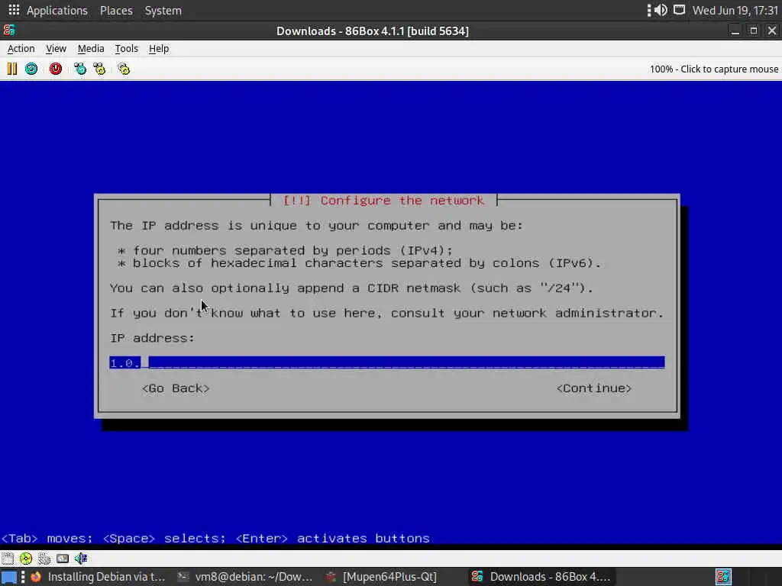Screen dimensions: 782x586
Task: Switch to Mupen64Plus-Qt window
Action: pos(382,577)
